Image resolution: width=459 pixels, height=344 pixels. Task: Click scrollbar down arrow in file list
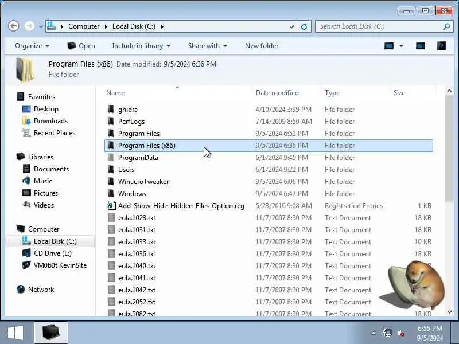449,312
